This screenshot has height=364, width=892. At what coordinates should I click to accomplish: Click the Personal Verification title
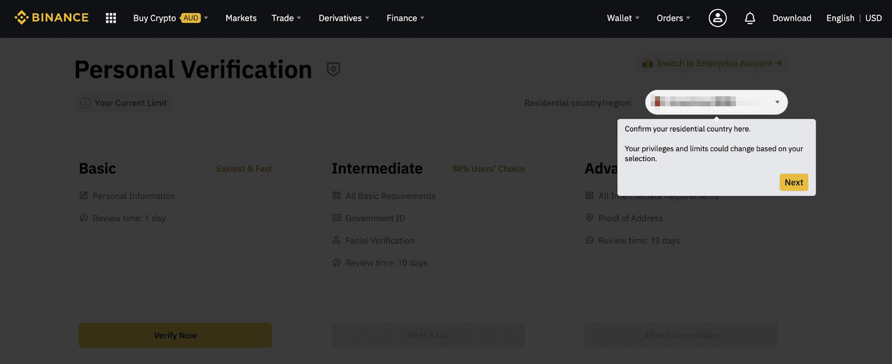[193, 70]
